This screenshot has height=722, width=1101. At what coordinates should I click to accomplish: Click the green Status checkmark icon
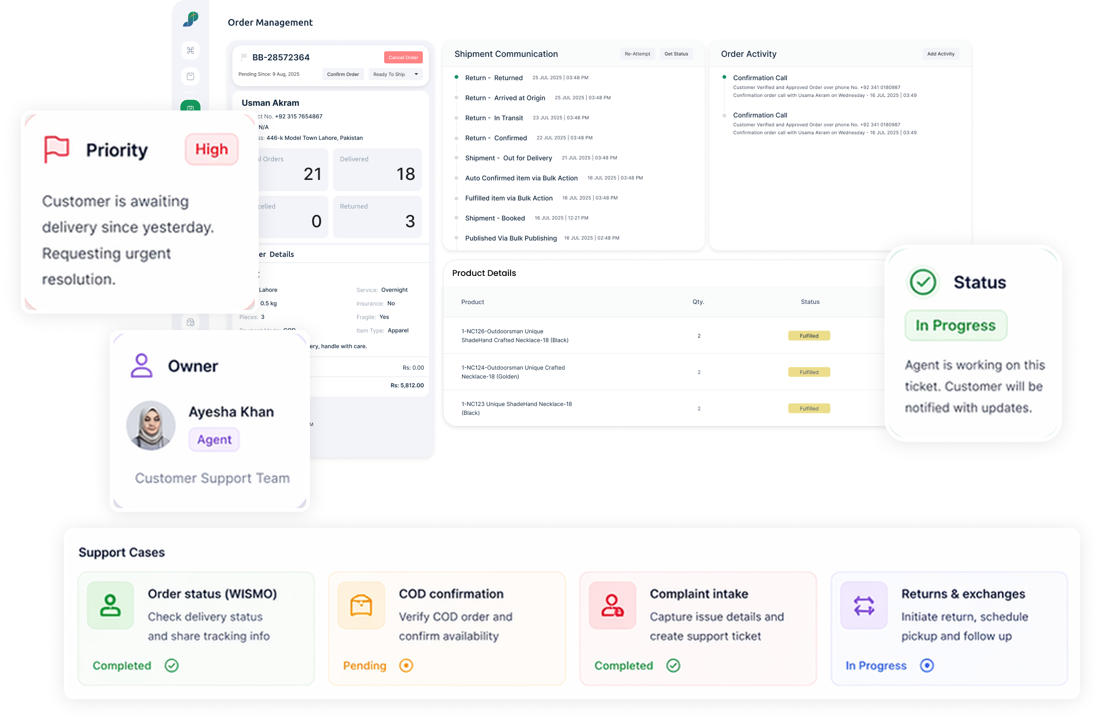[923, 282]
